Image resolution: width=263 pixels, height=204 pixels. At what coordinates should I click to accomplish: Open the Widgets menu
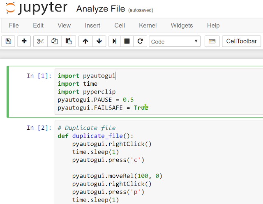(182, 25)
